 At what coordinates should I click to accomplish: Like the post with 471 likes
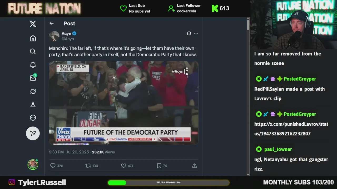click(127, 166)
